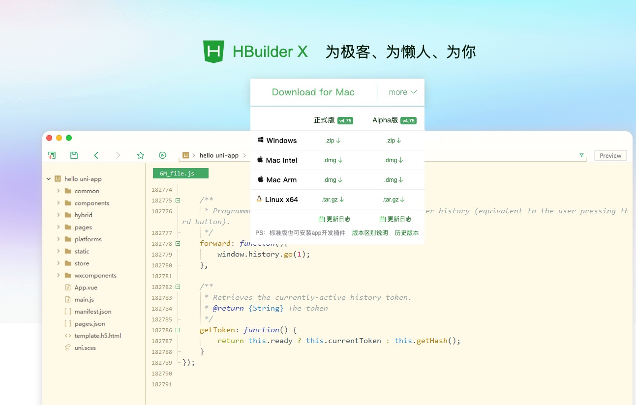Go back with the left arrow icon
This screenshot has width=636, height=405.
tap(96, 155)
